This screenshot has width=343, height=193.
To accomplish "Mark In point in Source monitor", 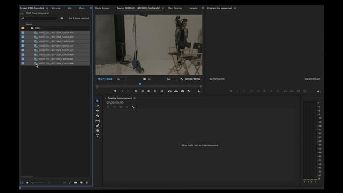I will pyautogui.click(x=122, y=91).
